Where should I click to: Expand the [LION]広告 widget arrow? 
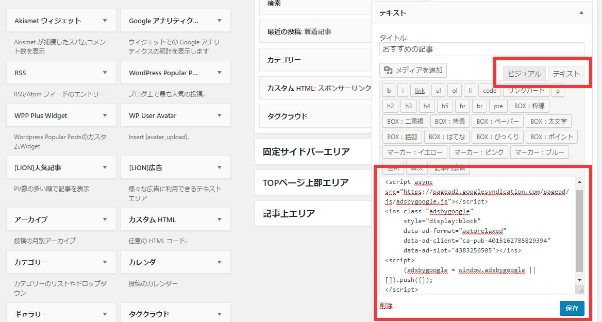[220, 167]
